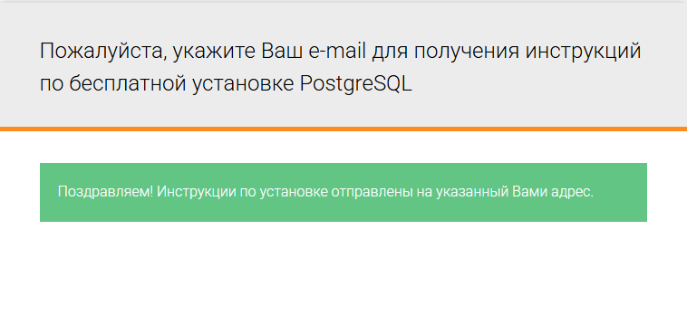Click the word "e-mail" in the heading
This screenshot has height=335, width=687.
337,52
